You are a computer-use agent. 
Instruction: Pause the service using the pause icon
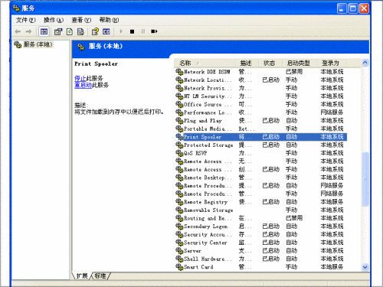click(143, 31)
